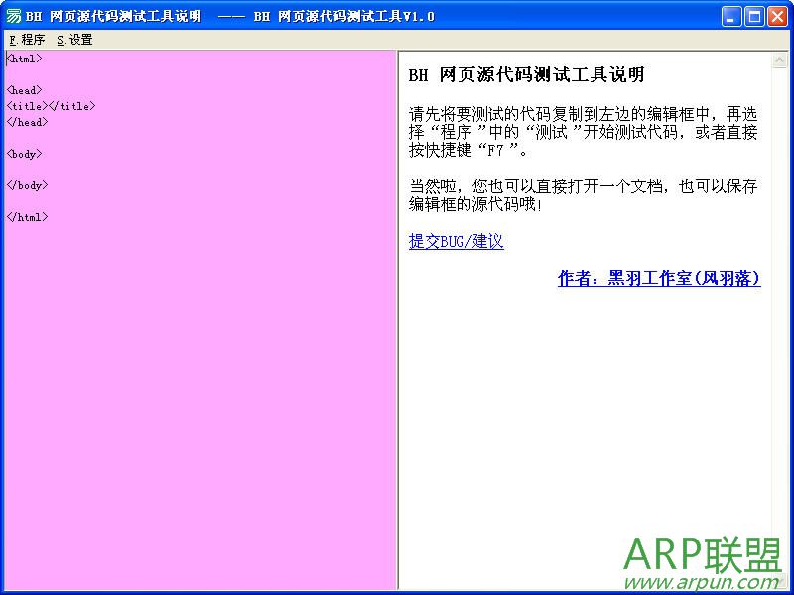
Task: Click the application icon in the title bar
Action: tap(13, 16)
